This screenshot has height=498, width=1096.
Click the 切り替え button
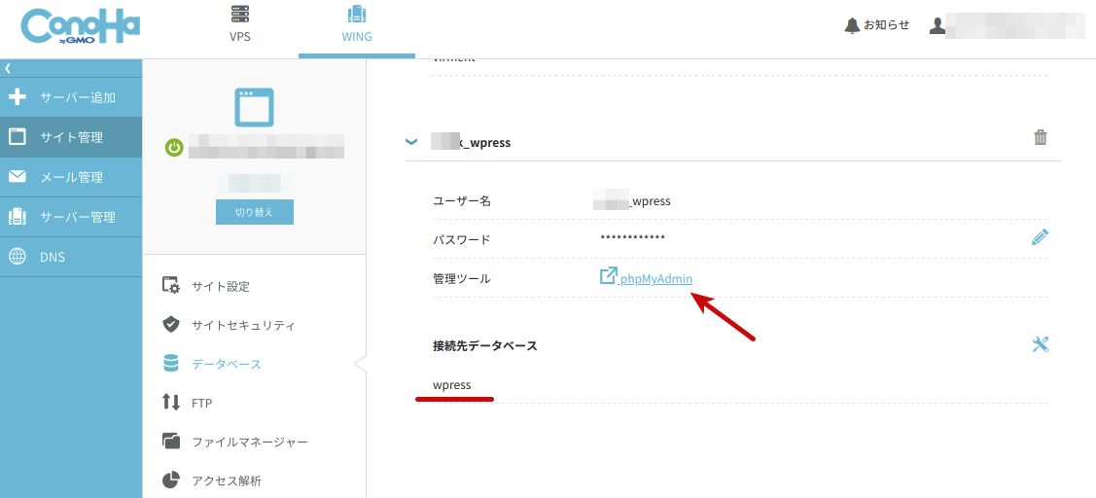point(255,213)
